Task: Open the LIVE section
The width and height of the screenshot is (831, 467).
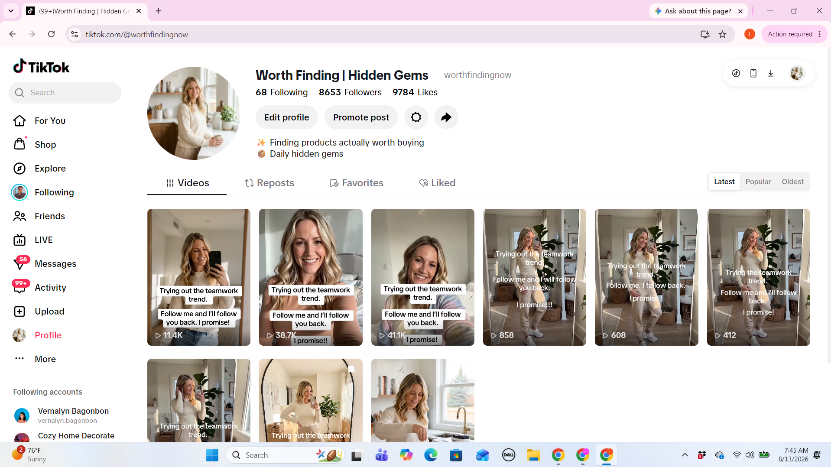Action: click(33, 240)
